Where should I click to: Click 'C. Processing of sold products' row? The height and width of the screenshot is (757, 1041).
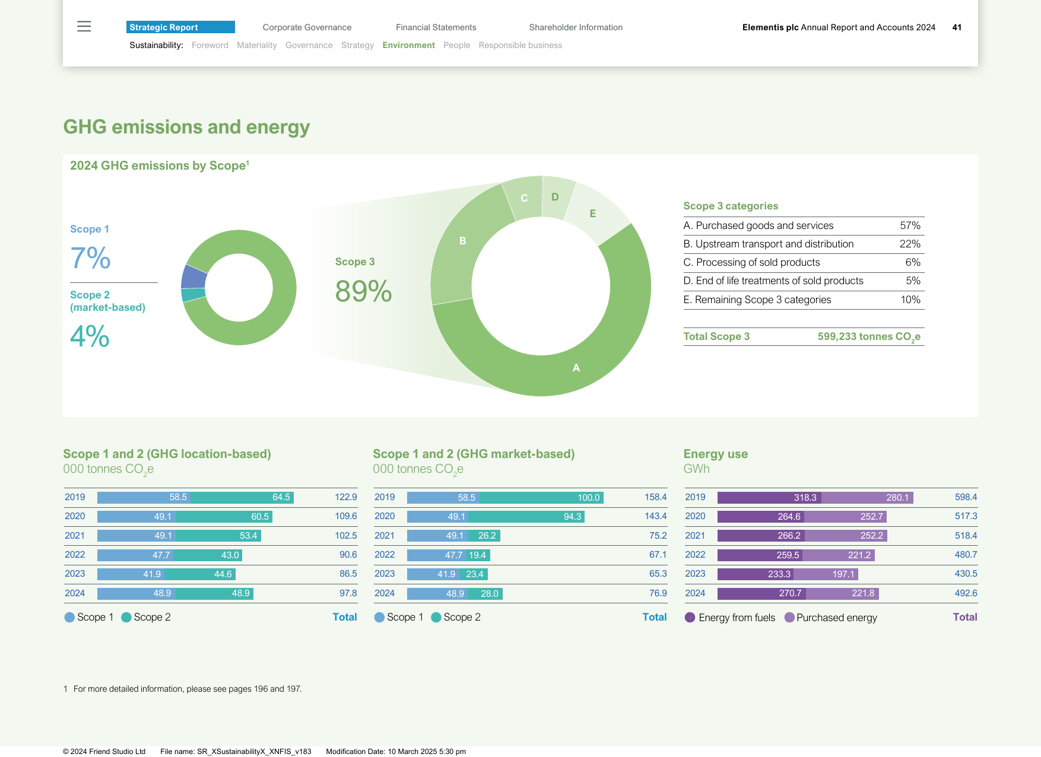pyautogui.click(x=804, y=262)
